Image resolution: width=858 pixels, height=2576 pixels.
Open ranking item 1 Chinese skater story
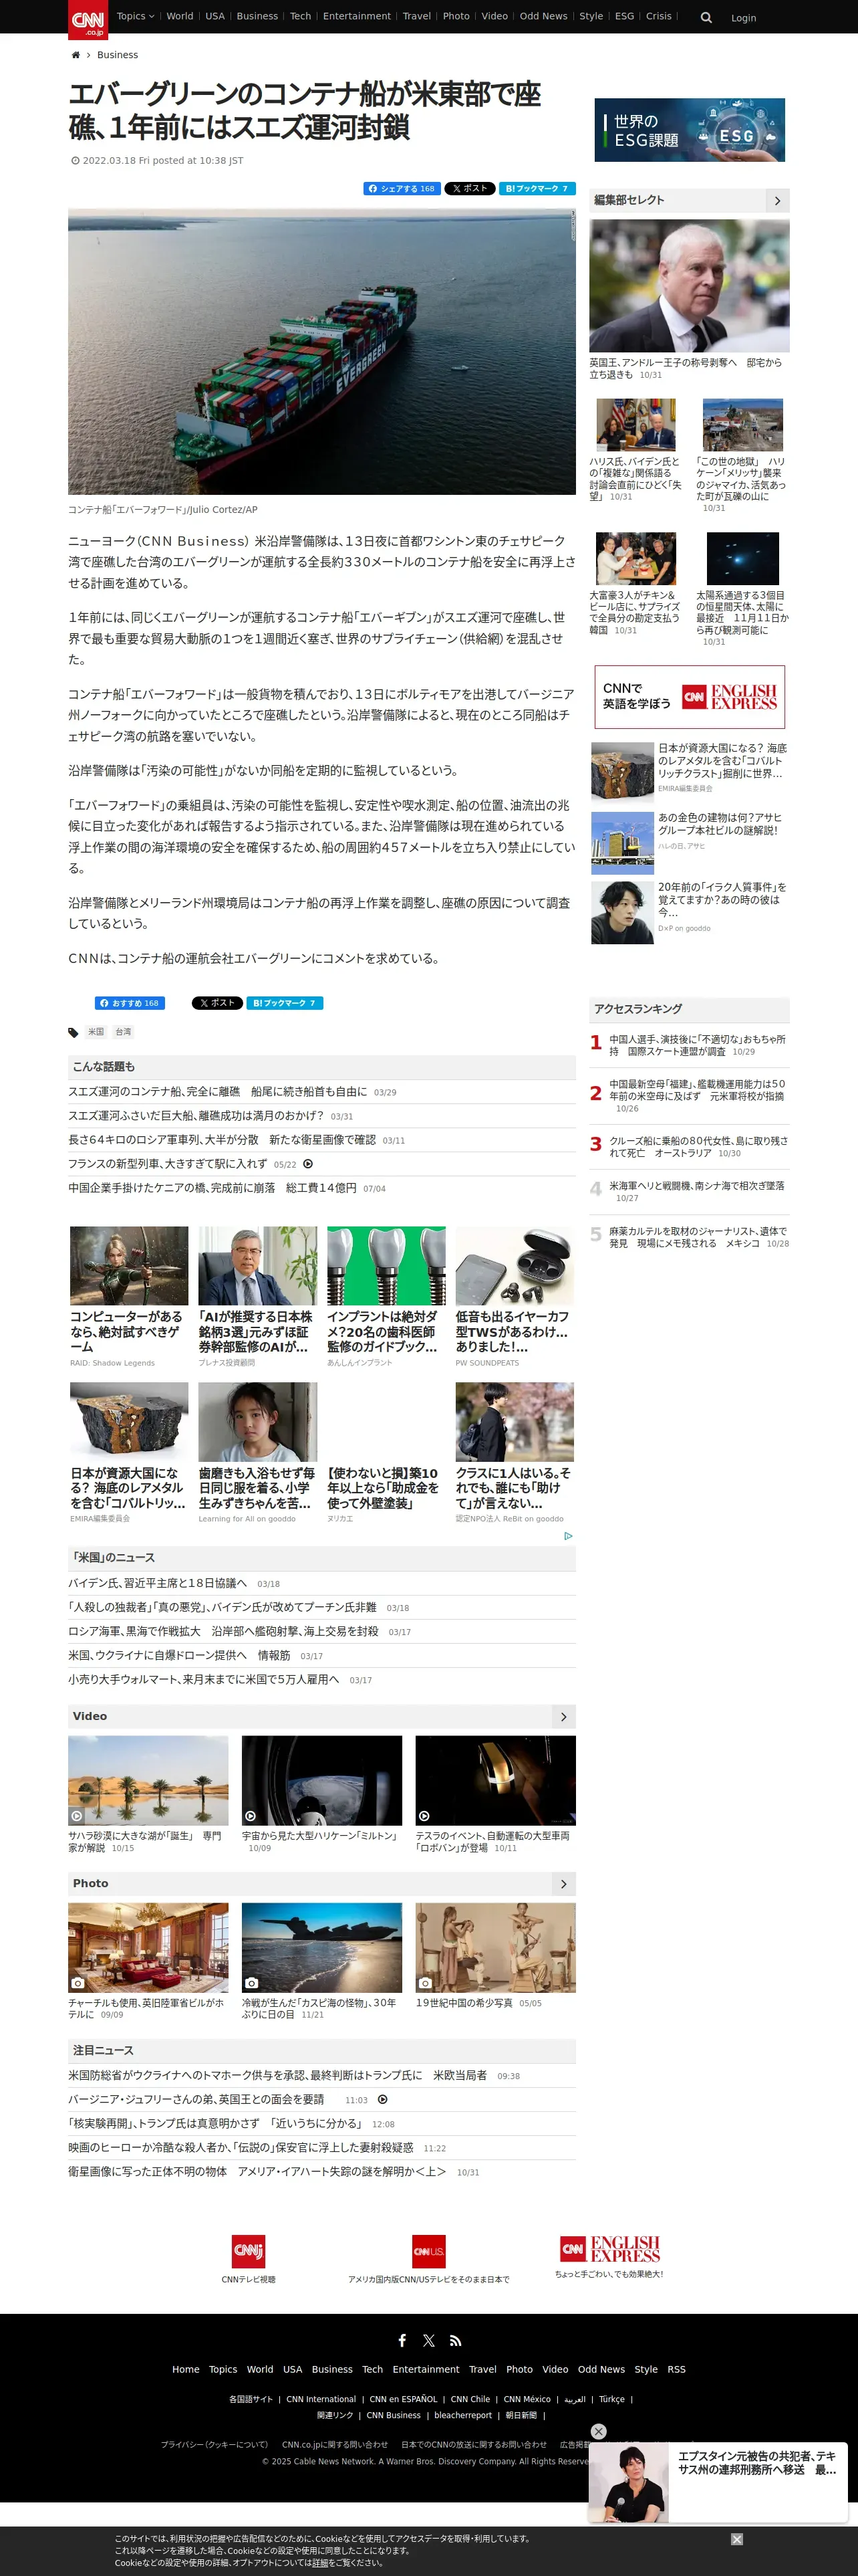tap(697, 1045)
